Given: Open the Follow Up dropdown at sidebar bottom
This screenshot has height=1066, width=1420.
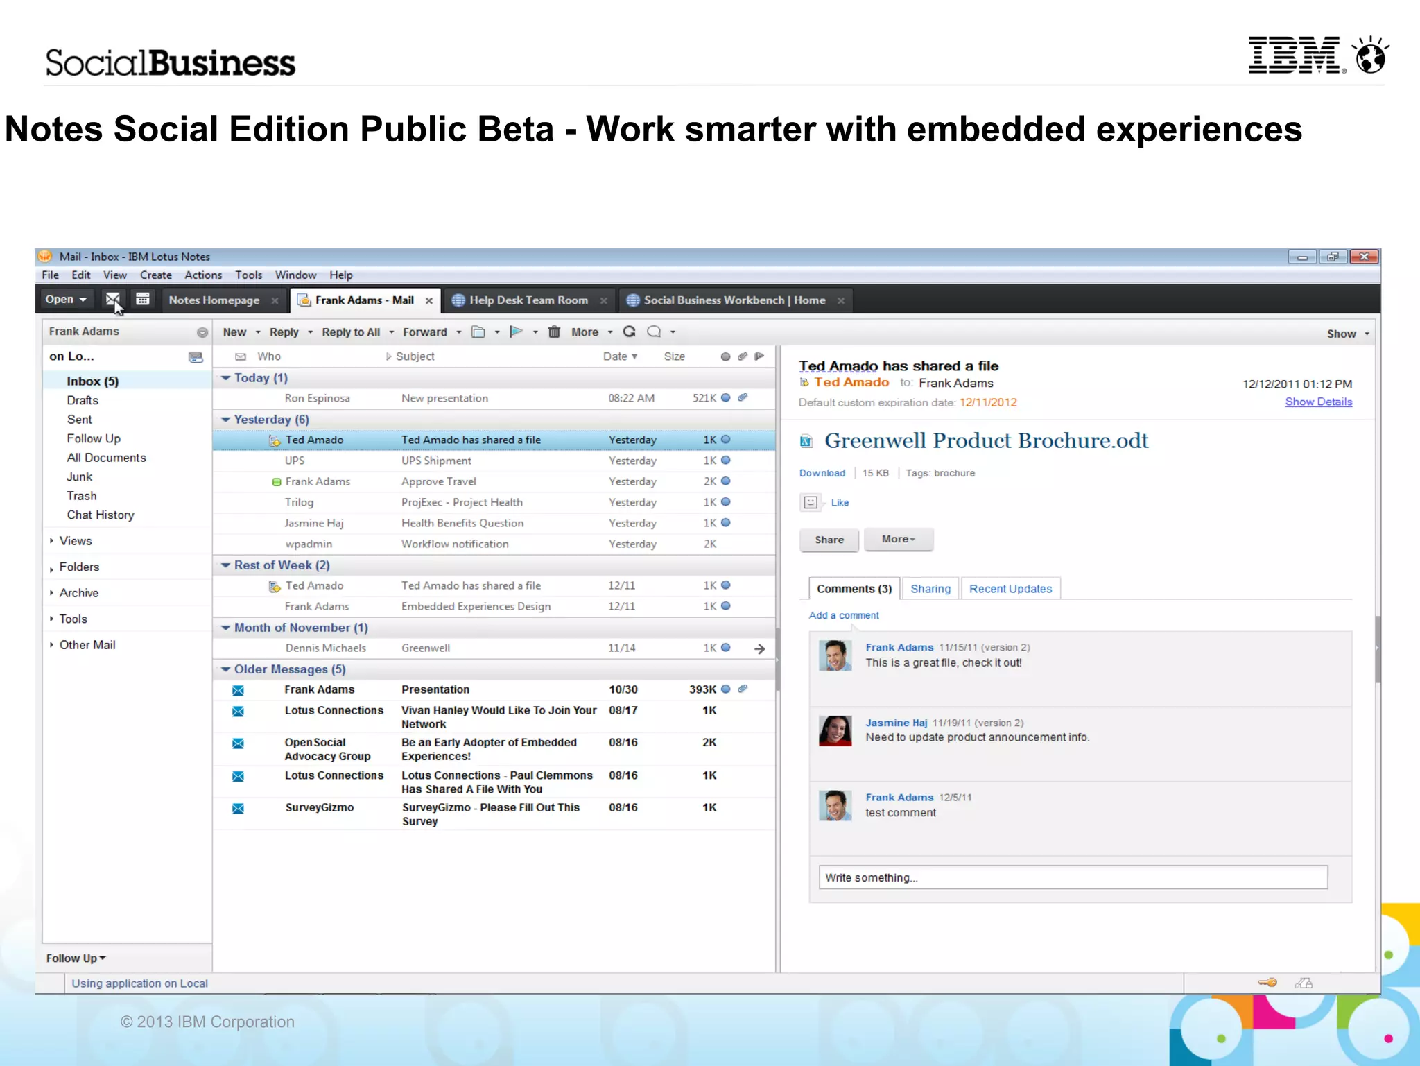Looking at the screenshot, I should 76,958.
